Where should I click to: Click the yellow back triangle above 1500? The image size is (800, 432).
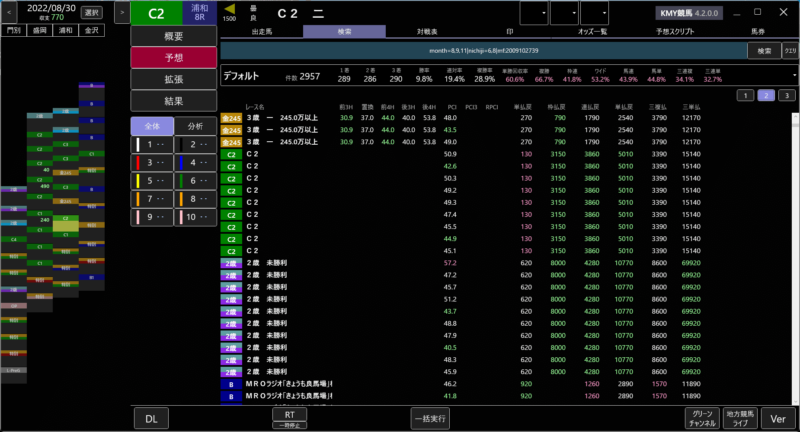pos(230,9)
